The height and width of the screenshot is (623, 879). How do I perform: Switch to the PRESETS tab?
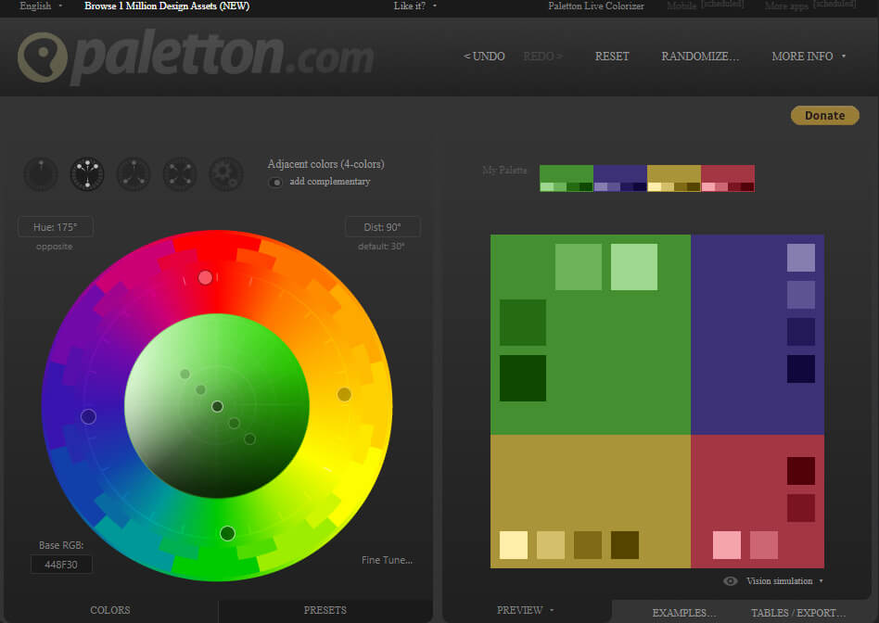[x=325, y=610]
